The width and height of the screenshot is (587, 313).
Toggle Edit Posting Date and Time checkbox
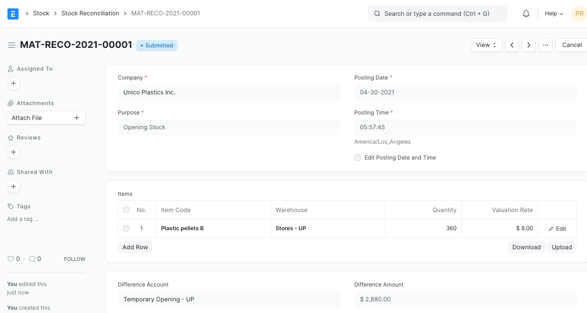[358, 158]
